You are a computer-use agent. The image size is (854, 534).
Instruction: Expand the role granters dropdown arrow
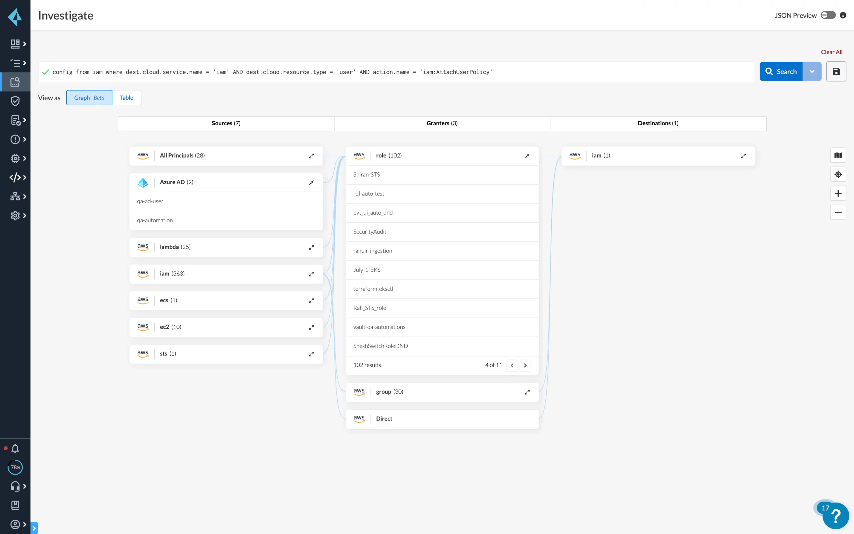527,156
